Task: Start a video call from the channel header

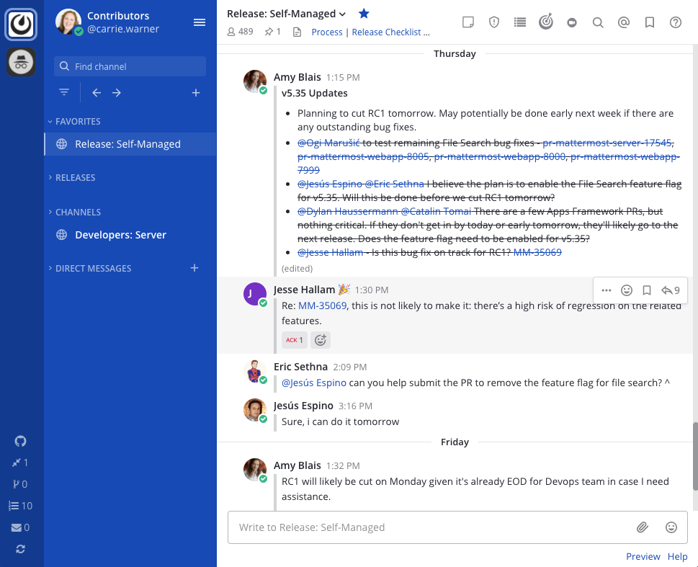Action: pyautogui.click(x=572, y=22)
